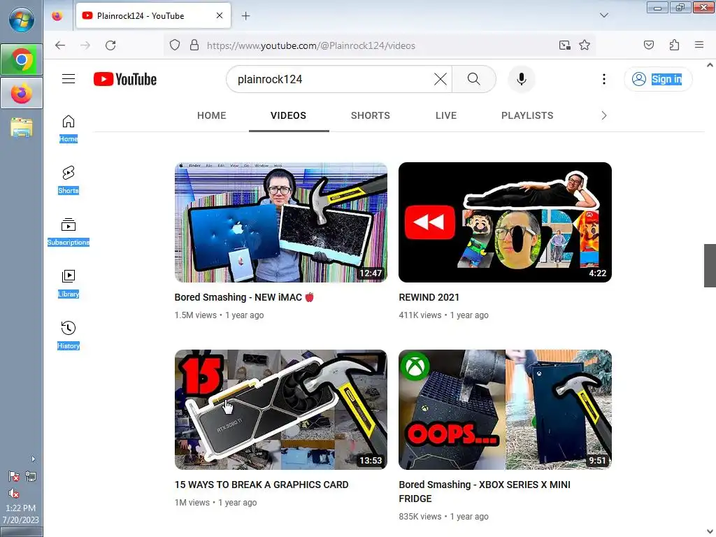Click the Firefox view icon left of tab

click(x=57, y=16)
